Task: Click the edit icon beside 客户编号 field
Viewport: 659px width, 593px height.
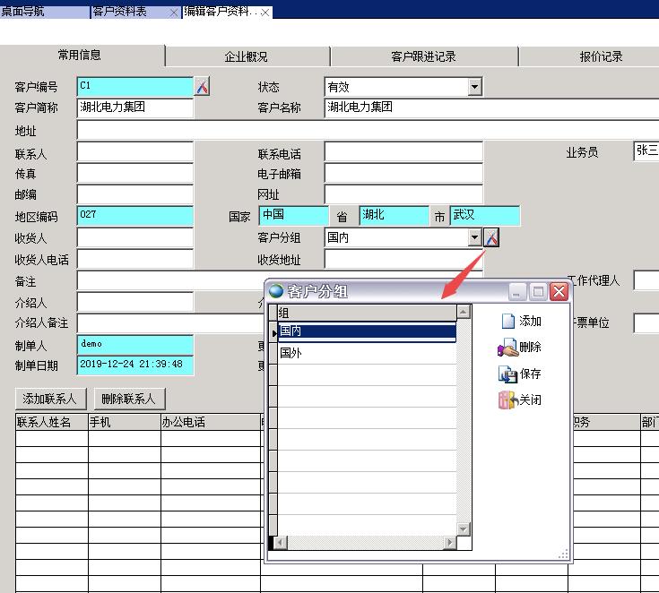Action: [202, 87]
